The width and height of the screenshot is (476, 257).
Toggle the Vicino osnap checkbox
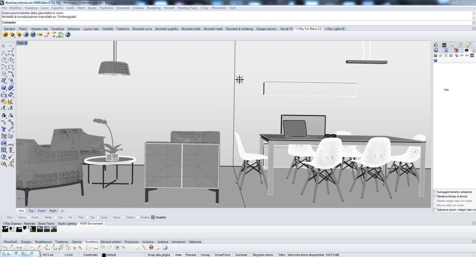[15, 217]
